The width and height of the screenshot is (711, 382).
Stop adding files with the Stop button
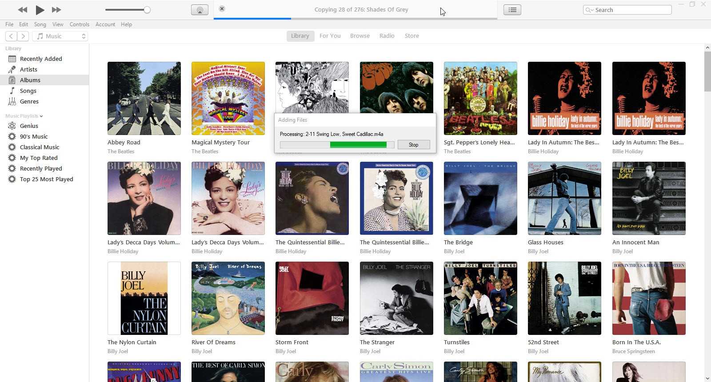[x=413, y=145]
